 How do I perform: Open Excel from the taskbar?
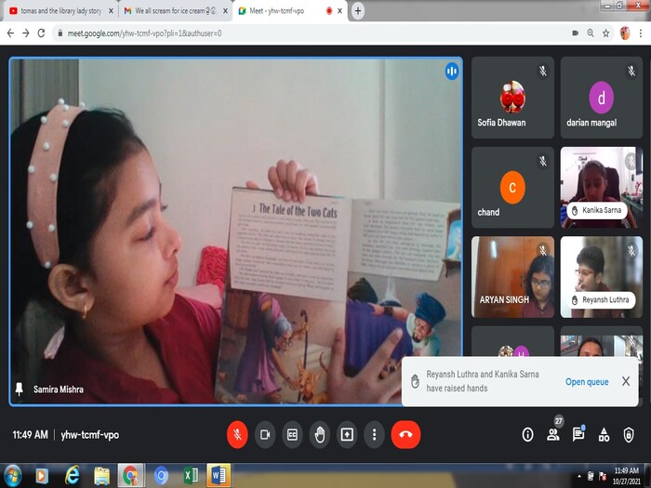[x=191, y=476]
